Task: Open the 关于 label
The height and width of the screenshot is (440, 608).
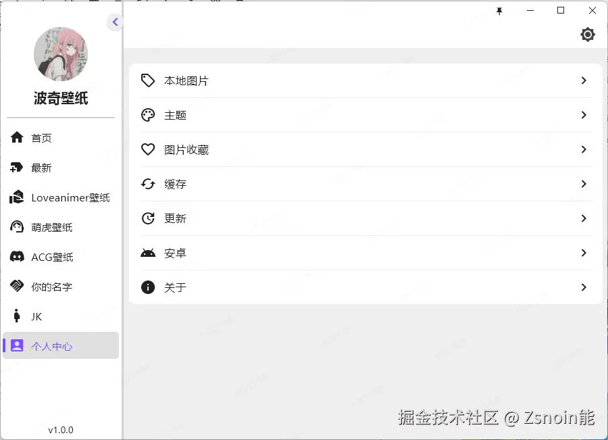Action: [x=175, y=287]
